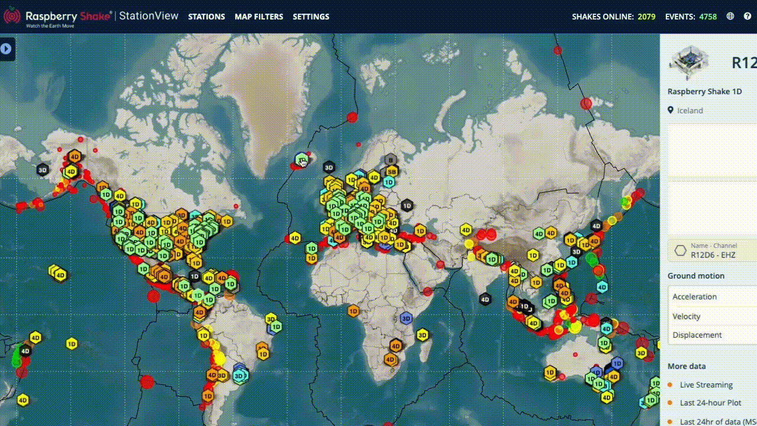Click the hexagon outline beside R12D6 - EHZ

(x=680, y=250)
